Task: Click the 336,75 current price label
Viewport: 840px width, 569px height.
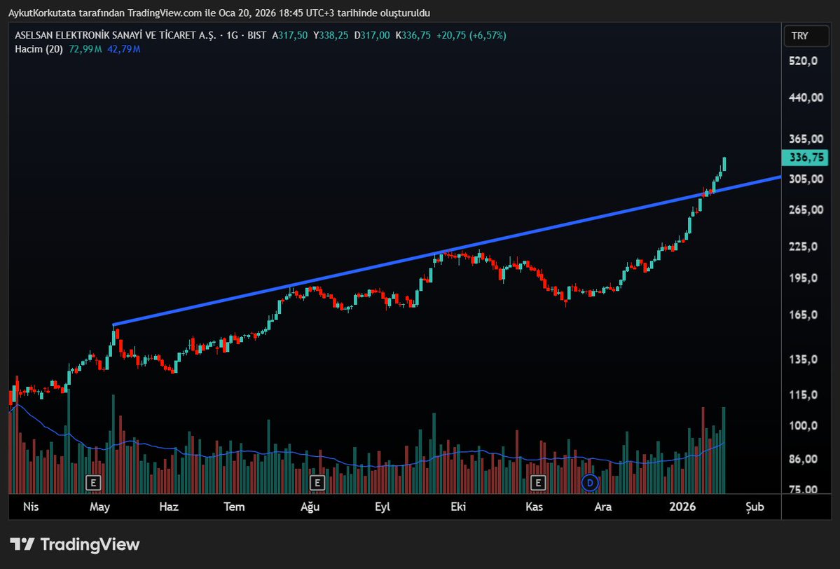Action: pos(806,158)
